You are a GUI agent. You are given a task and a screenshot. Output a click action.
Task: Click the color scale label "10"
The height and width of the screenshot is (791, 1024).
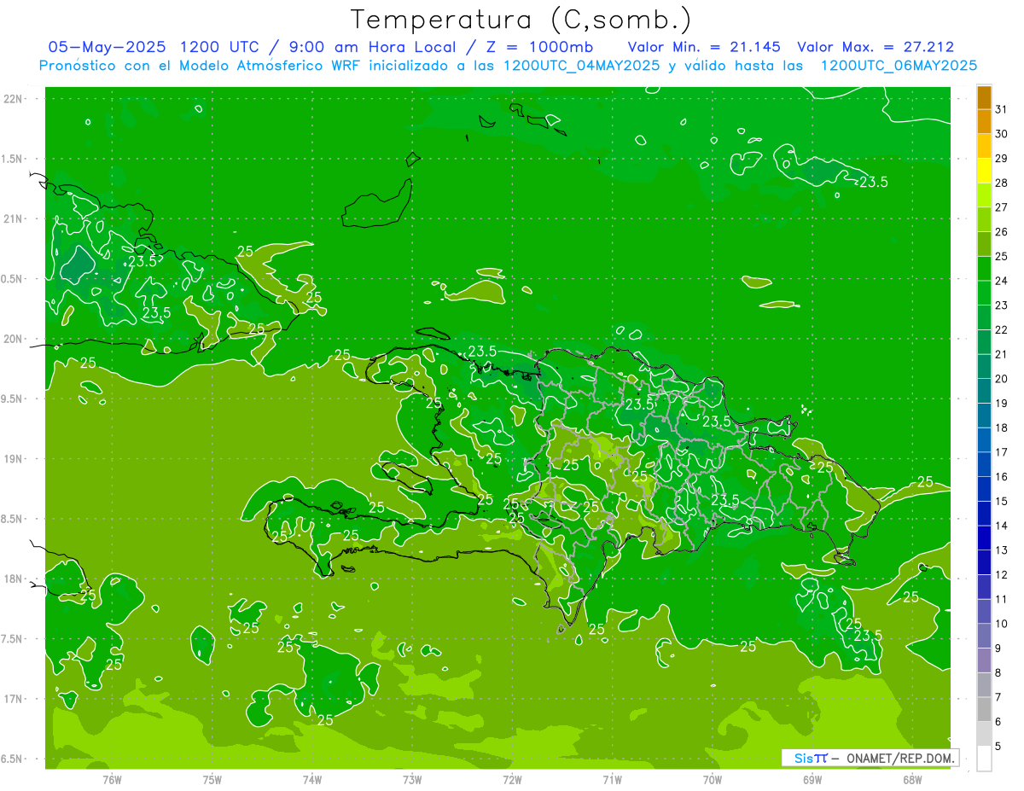pyautogui.click(x=1002, y=624)
